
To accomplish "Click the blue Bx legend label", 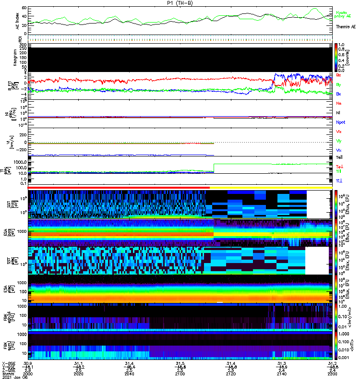I will point(338,94).
